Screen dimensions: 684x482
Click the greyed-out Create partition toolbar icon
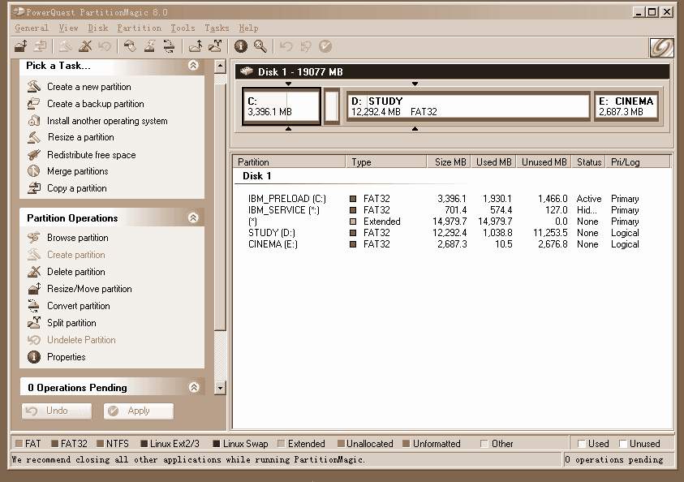pos(66,45)
